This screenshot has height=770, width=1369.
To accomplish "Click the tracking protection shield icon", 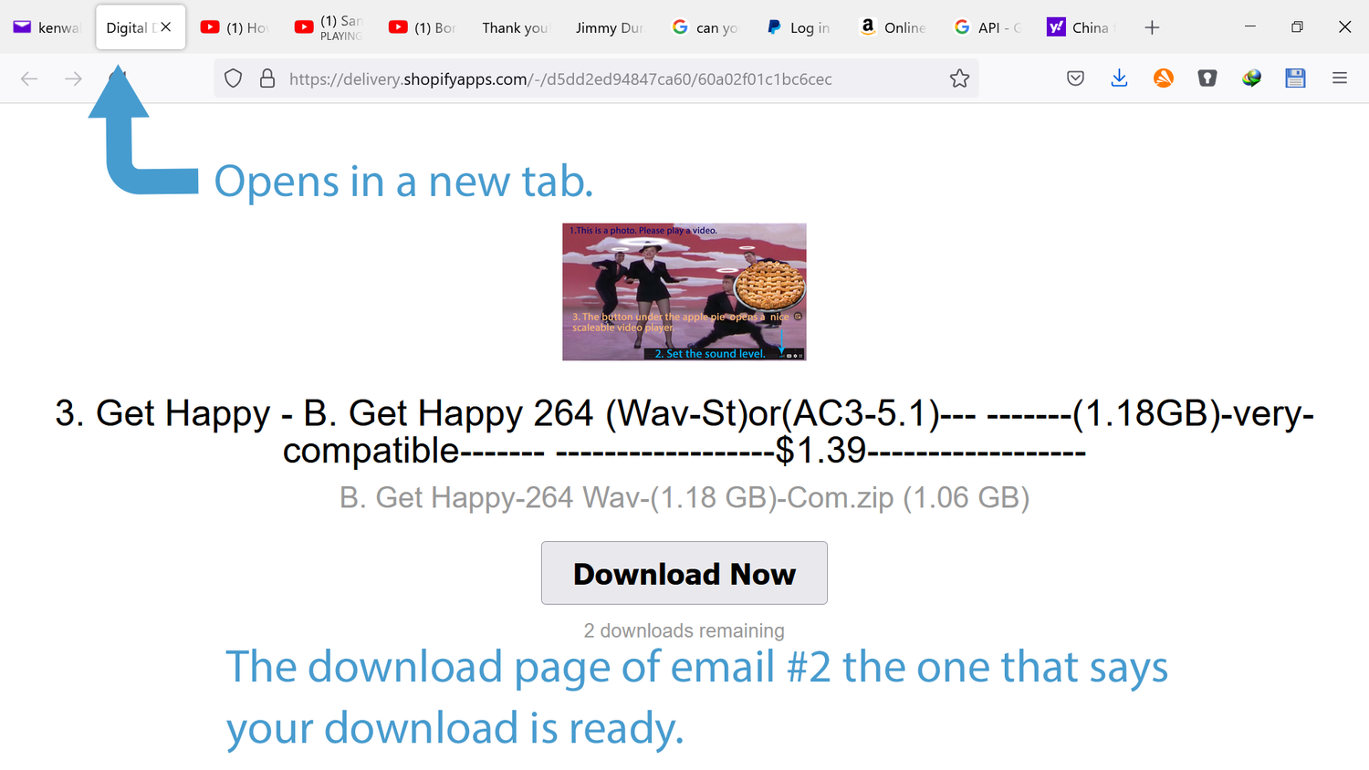I will [x=234, y=78].
